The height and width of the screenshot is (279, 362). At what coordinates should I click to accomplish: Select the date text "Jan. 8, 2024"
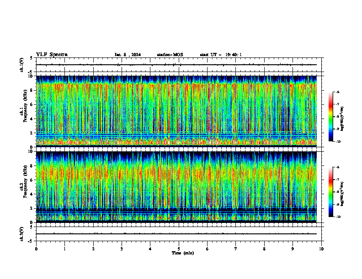click(x=128, y=55)
